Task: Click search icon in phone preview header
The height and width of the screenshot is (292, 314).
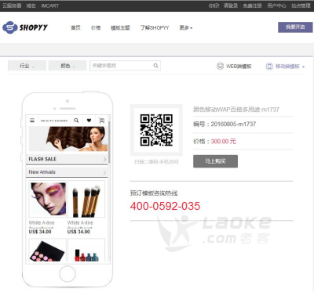Action: pos(76,121)
